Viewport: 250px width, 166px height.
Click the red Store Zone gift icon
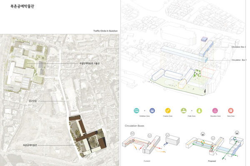[230, 111]
